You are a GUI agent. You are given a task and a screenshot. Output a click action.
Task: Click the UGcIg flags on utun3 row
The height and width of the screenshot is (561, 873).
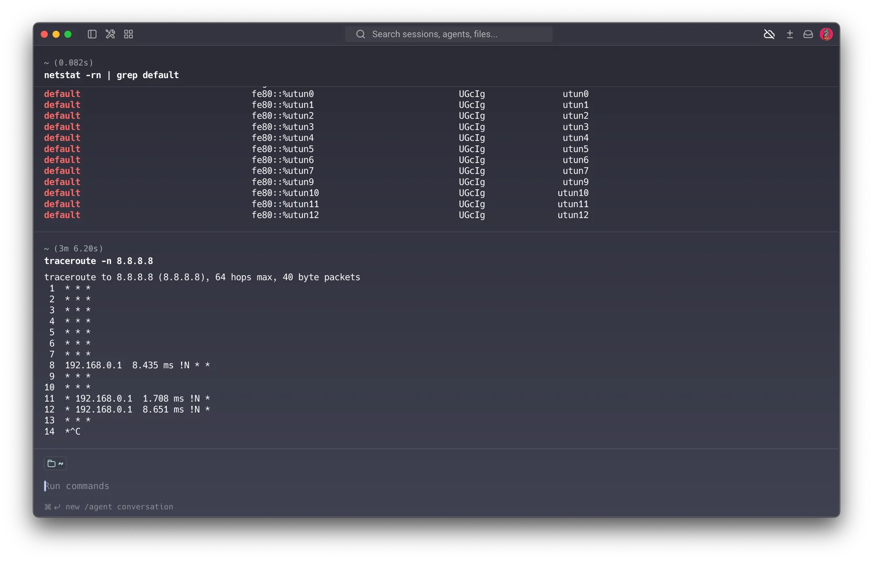(472, 127)
